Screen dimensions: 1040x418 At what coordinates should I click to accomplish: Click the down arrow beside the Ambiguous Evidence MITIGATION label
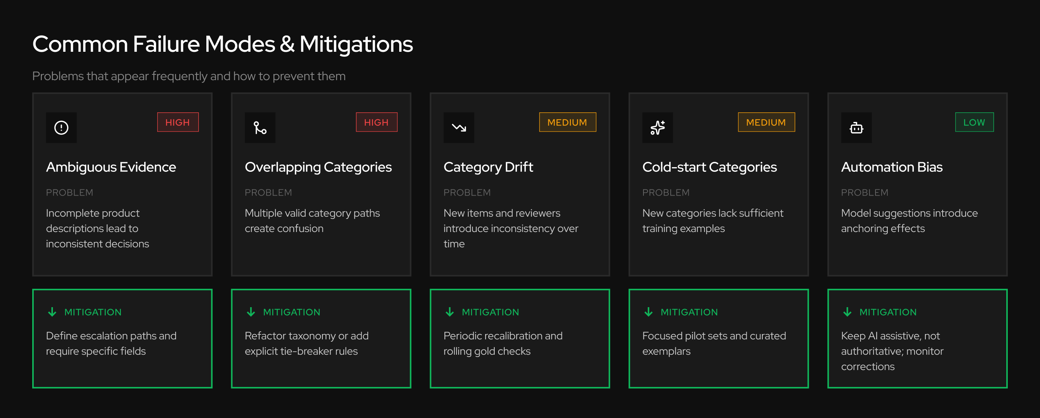52,312
